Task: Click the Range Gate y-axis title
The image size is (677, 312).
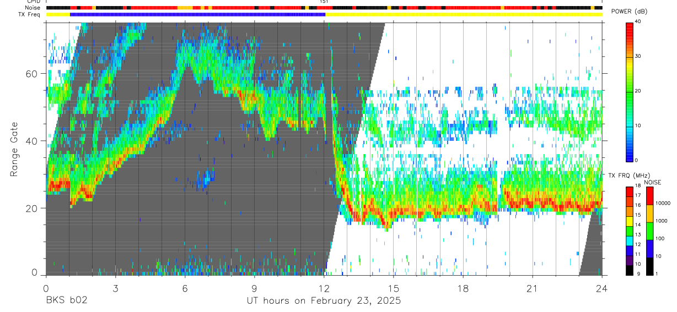Action: [14, 150]
